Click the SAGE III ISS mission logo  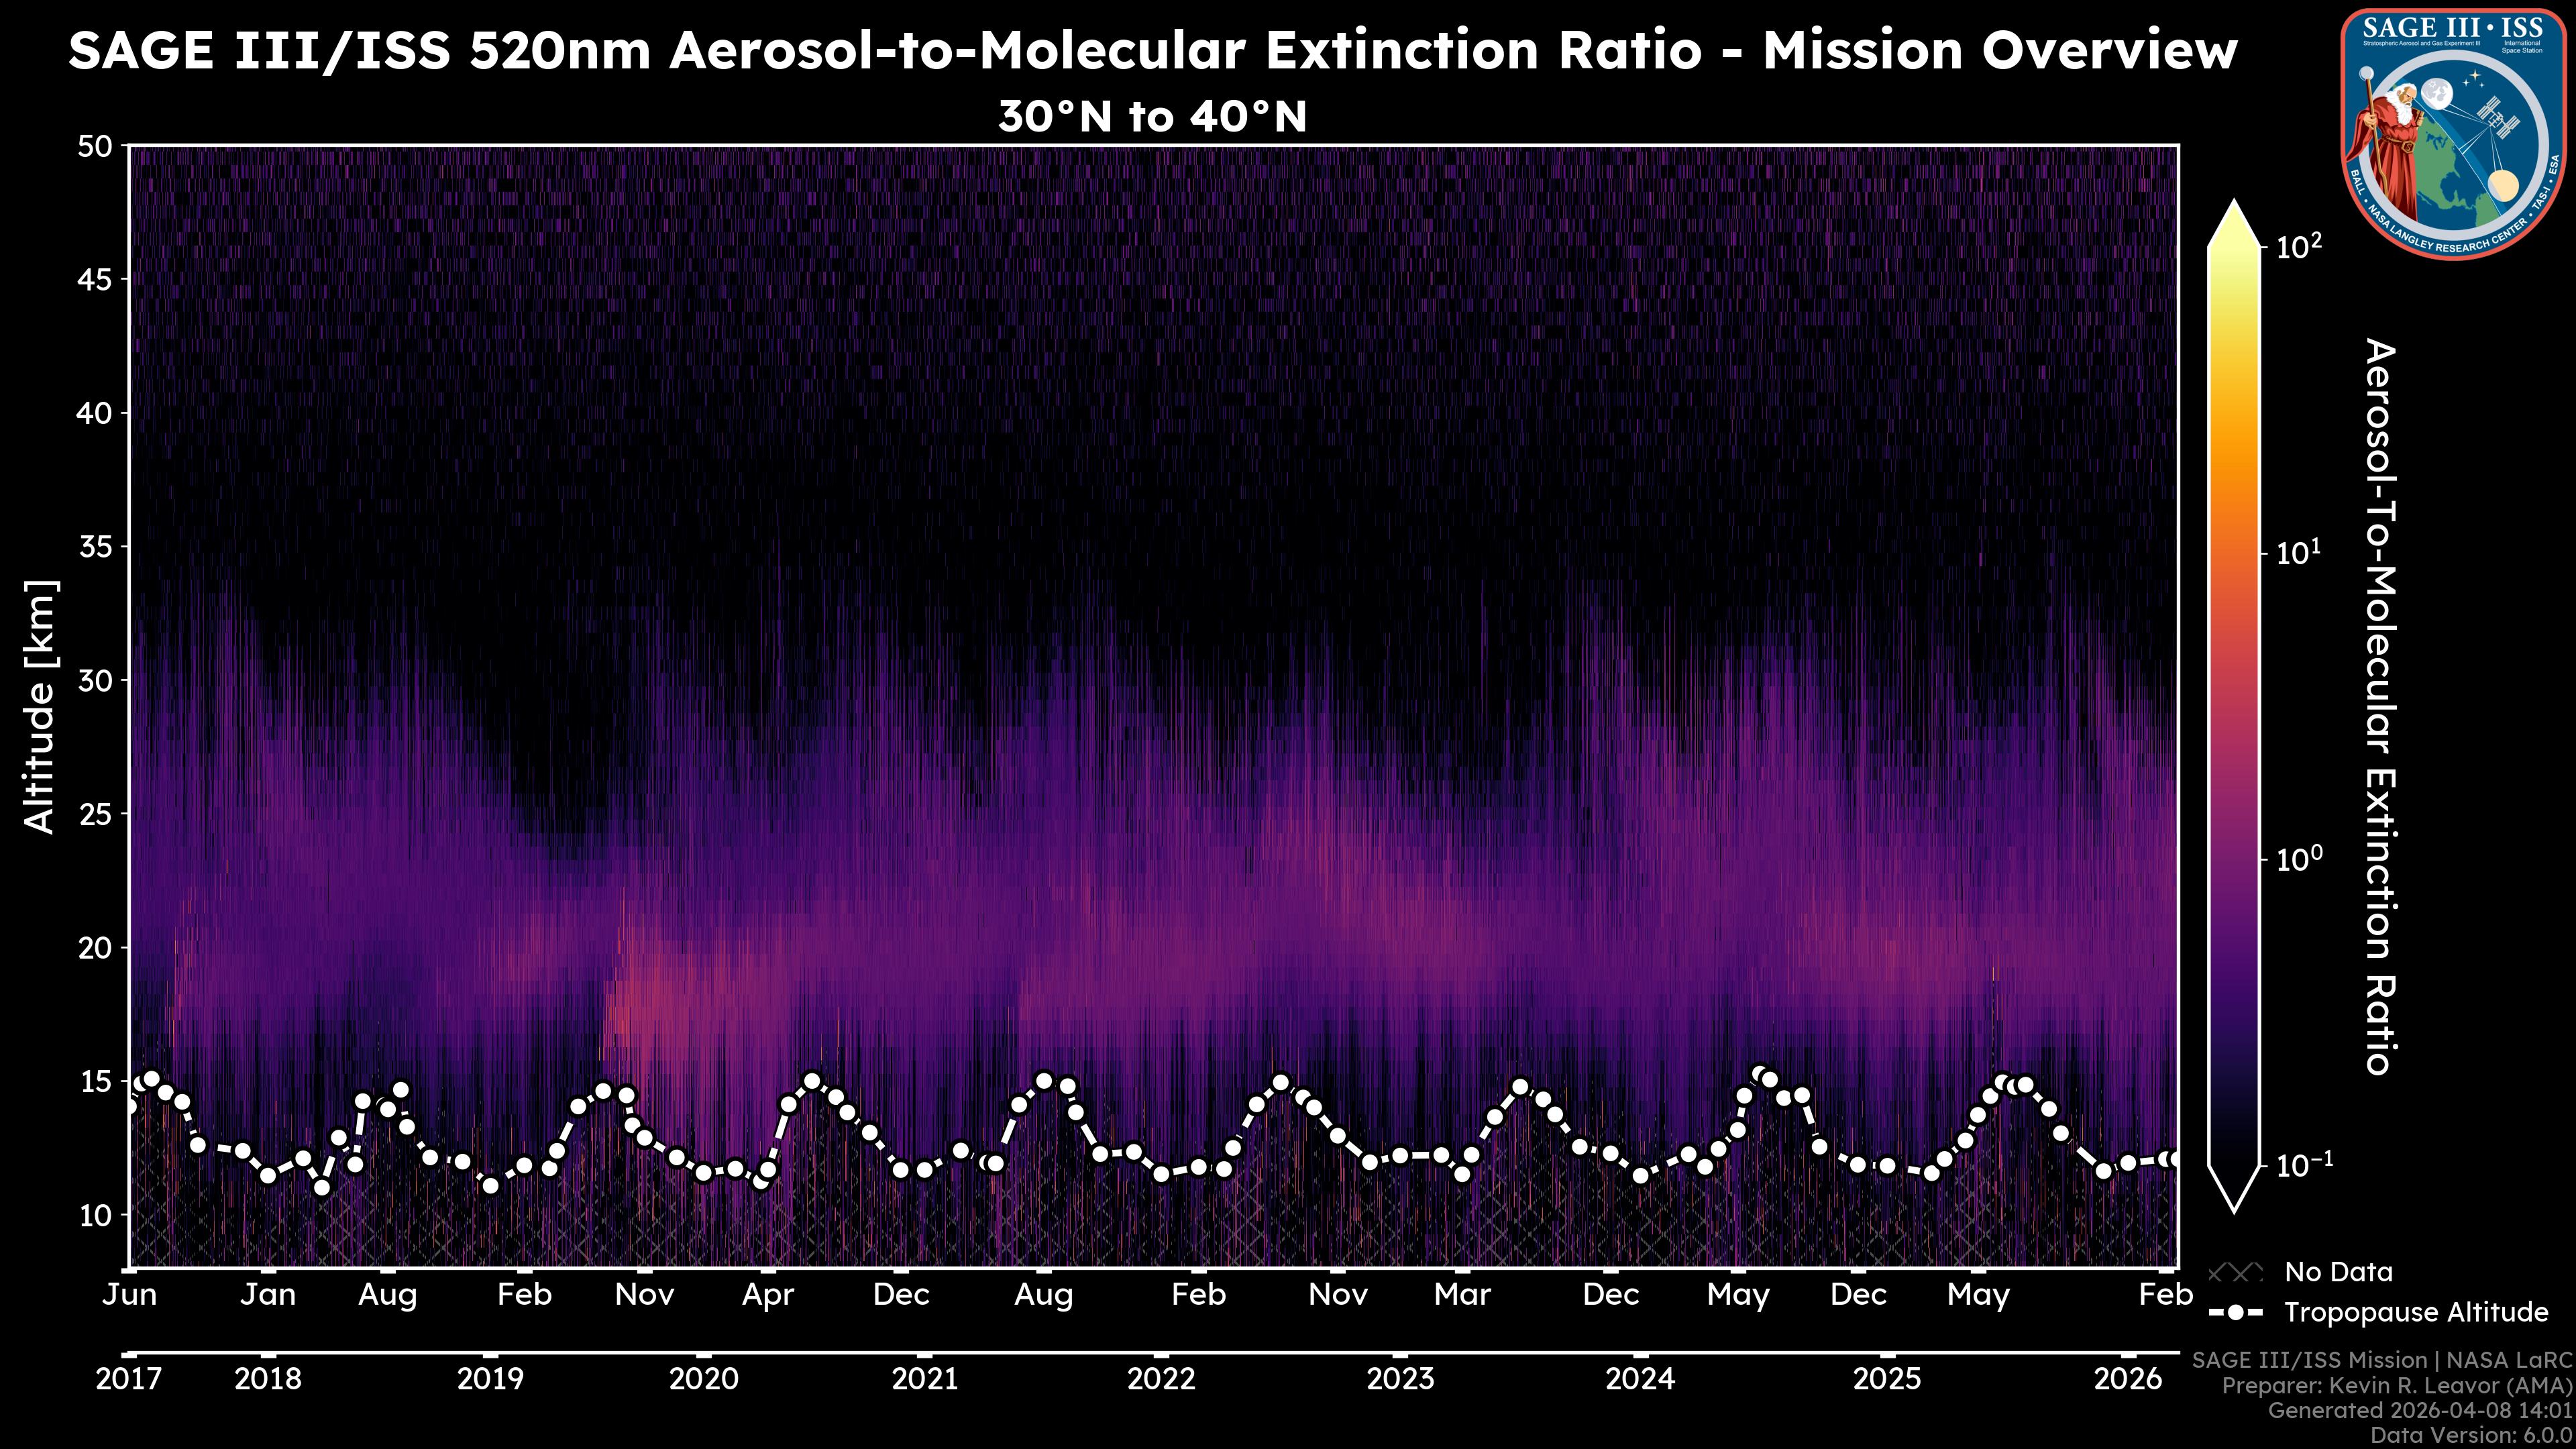(2452, 133)
